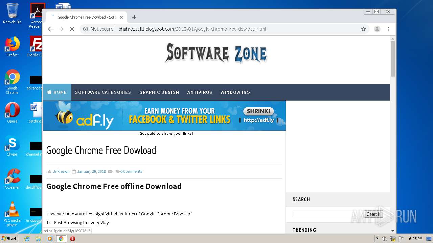Select '1:- Fast Browsing In every Way' line
The height and width of the screenshot is (243, 433).
pos(77,223)
